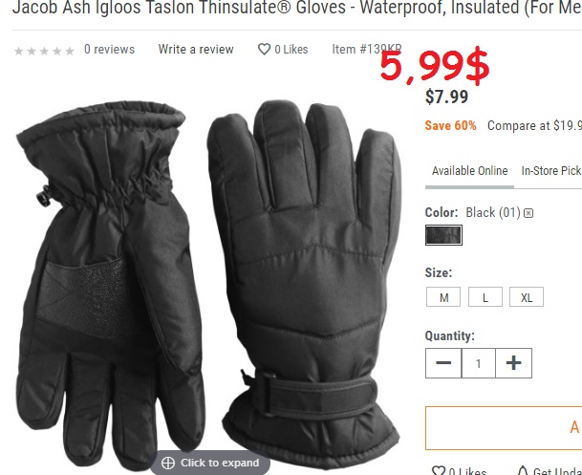Screen dimensions: 582x475
Task: Click the orange-bordered add to cart button
Action: pyautogui.click(x=504, y=428)
